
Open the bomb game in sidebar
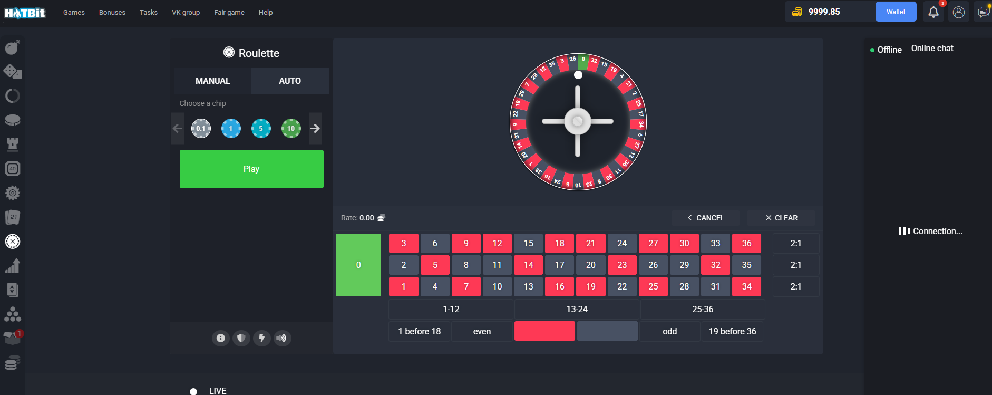click(12, 47)
